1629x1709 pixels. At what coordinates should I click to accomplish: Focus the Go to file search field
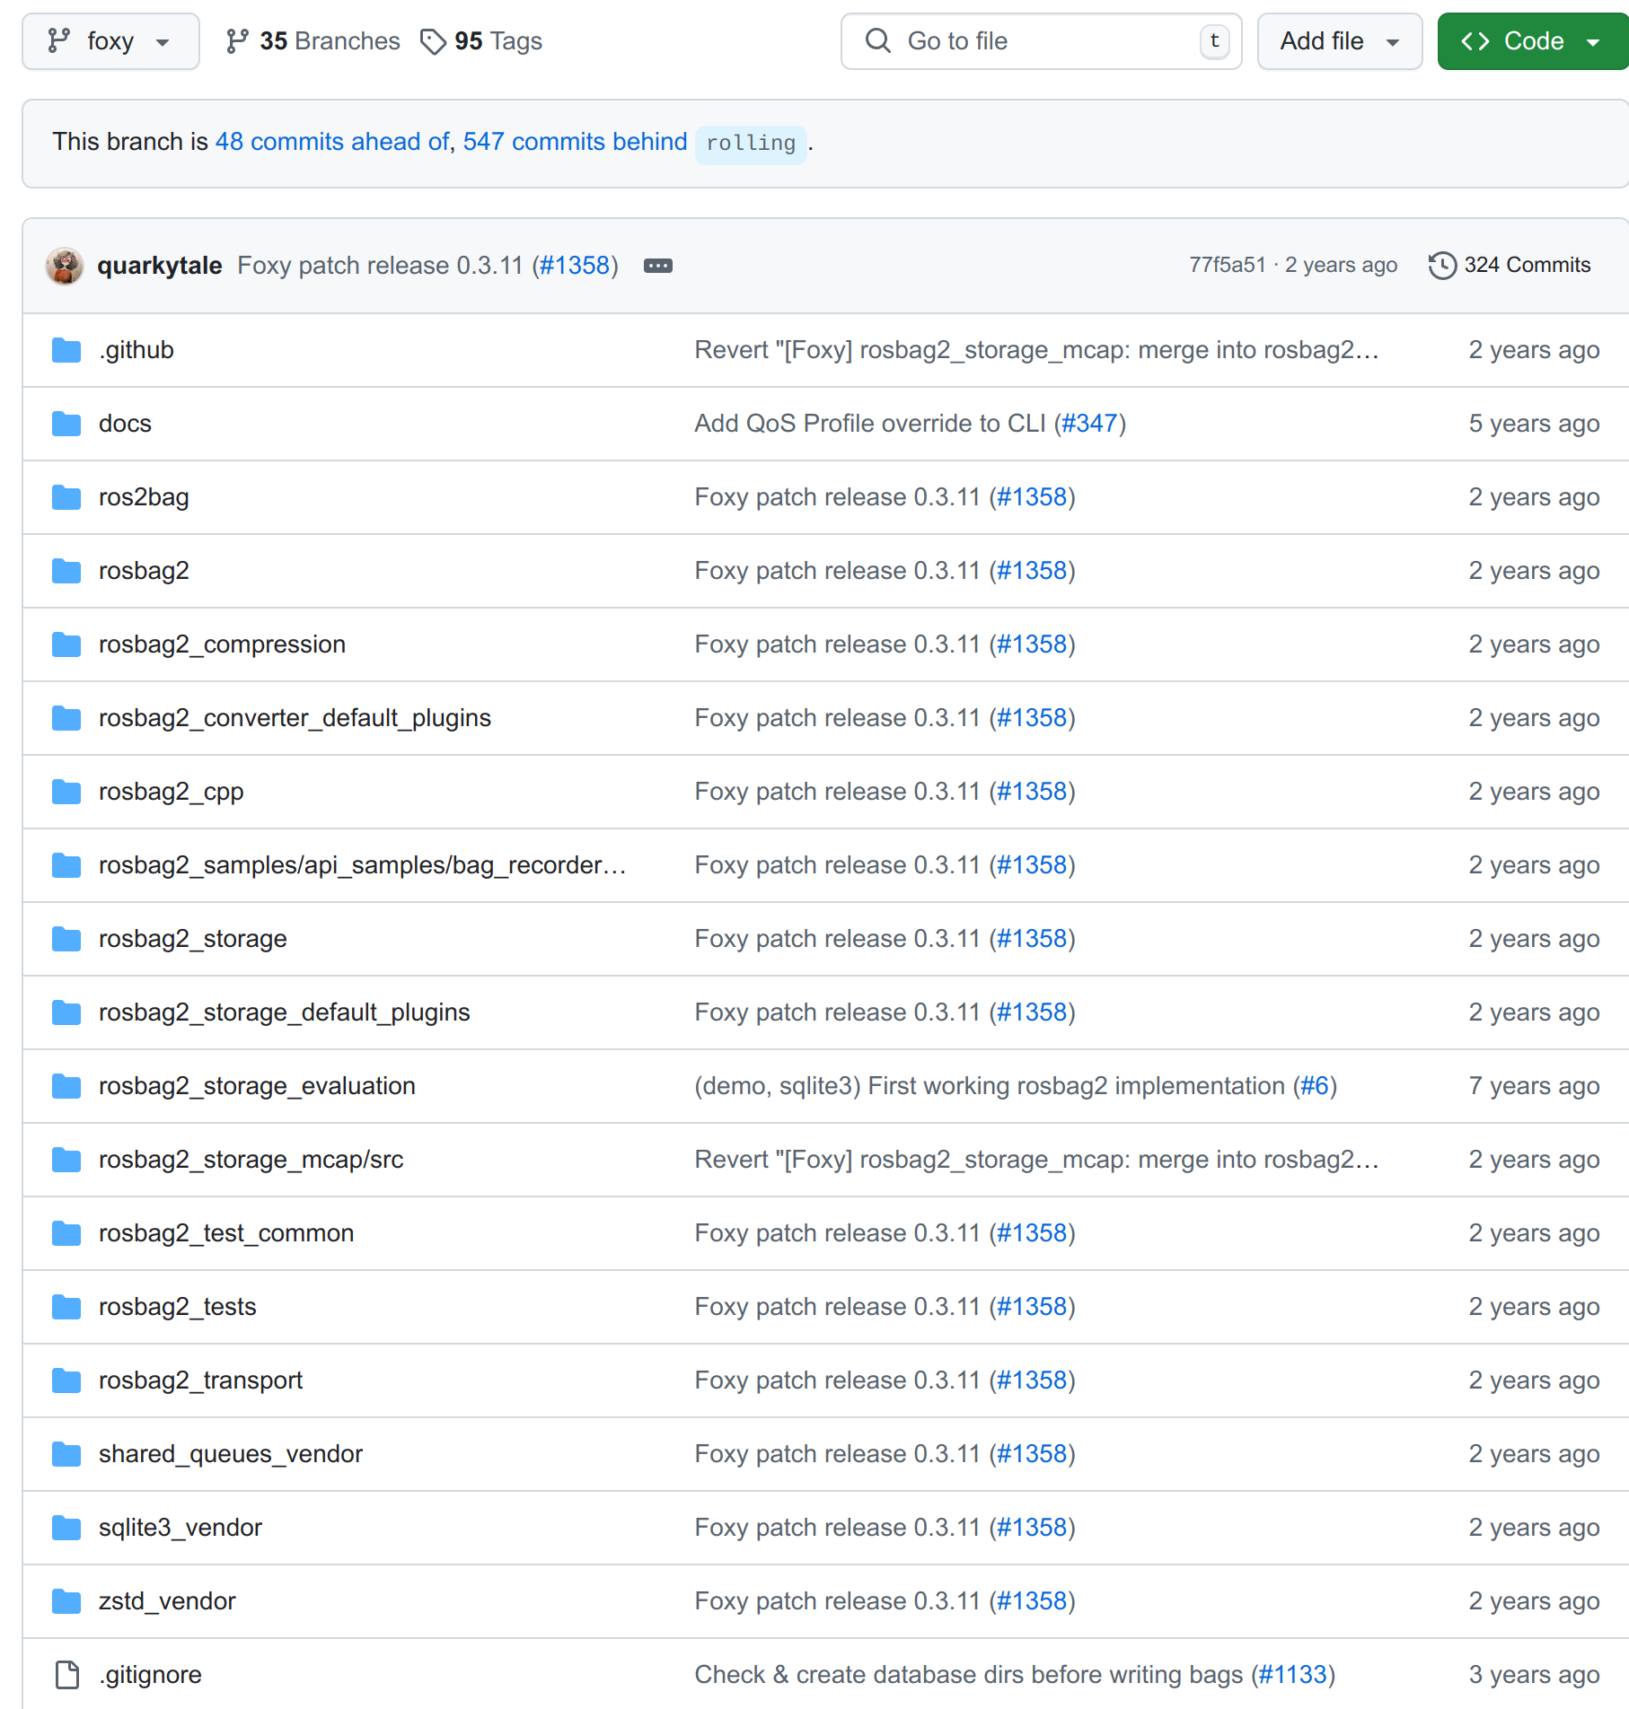click(1041, 41)
